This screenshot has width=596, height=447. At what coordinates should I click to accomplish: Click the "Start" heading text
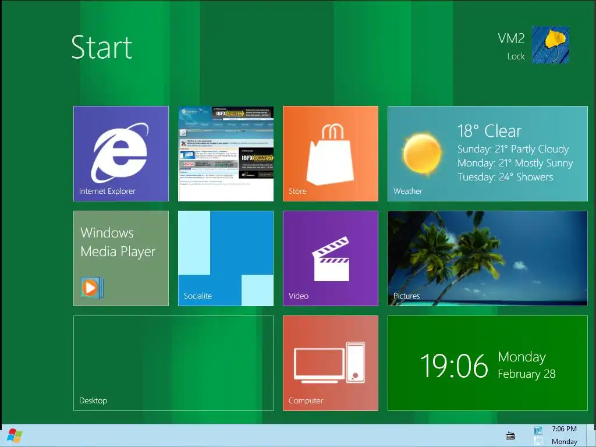101,48
